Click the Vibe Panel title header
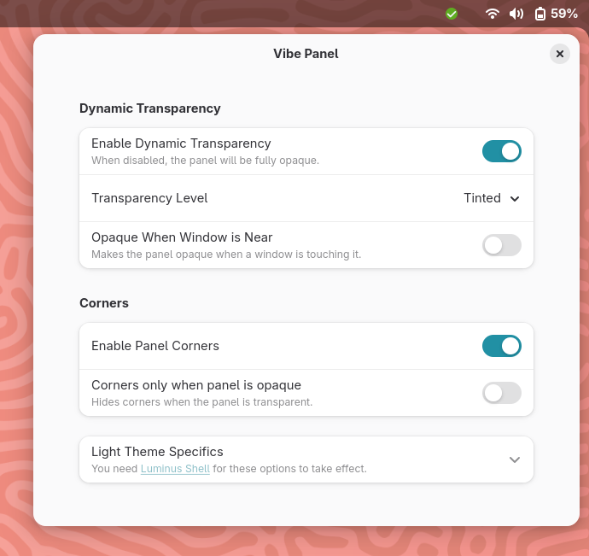589x556 pixels. 306,54
